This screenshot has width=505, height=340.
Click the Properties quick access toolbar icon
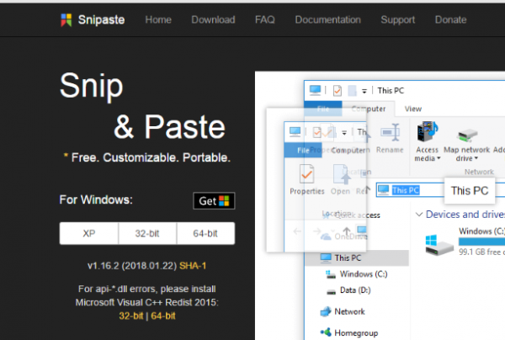(338, 91)
